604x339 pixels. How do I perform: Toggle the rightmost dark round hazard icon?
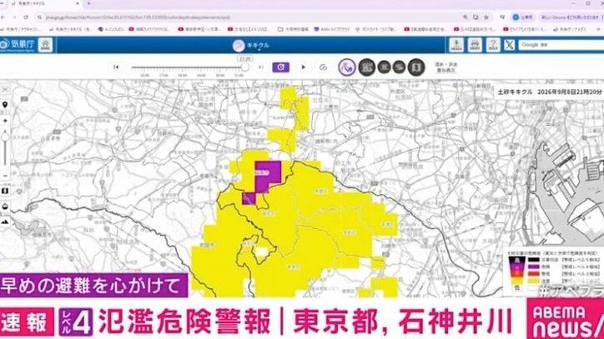(416, 67)
